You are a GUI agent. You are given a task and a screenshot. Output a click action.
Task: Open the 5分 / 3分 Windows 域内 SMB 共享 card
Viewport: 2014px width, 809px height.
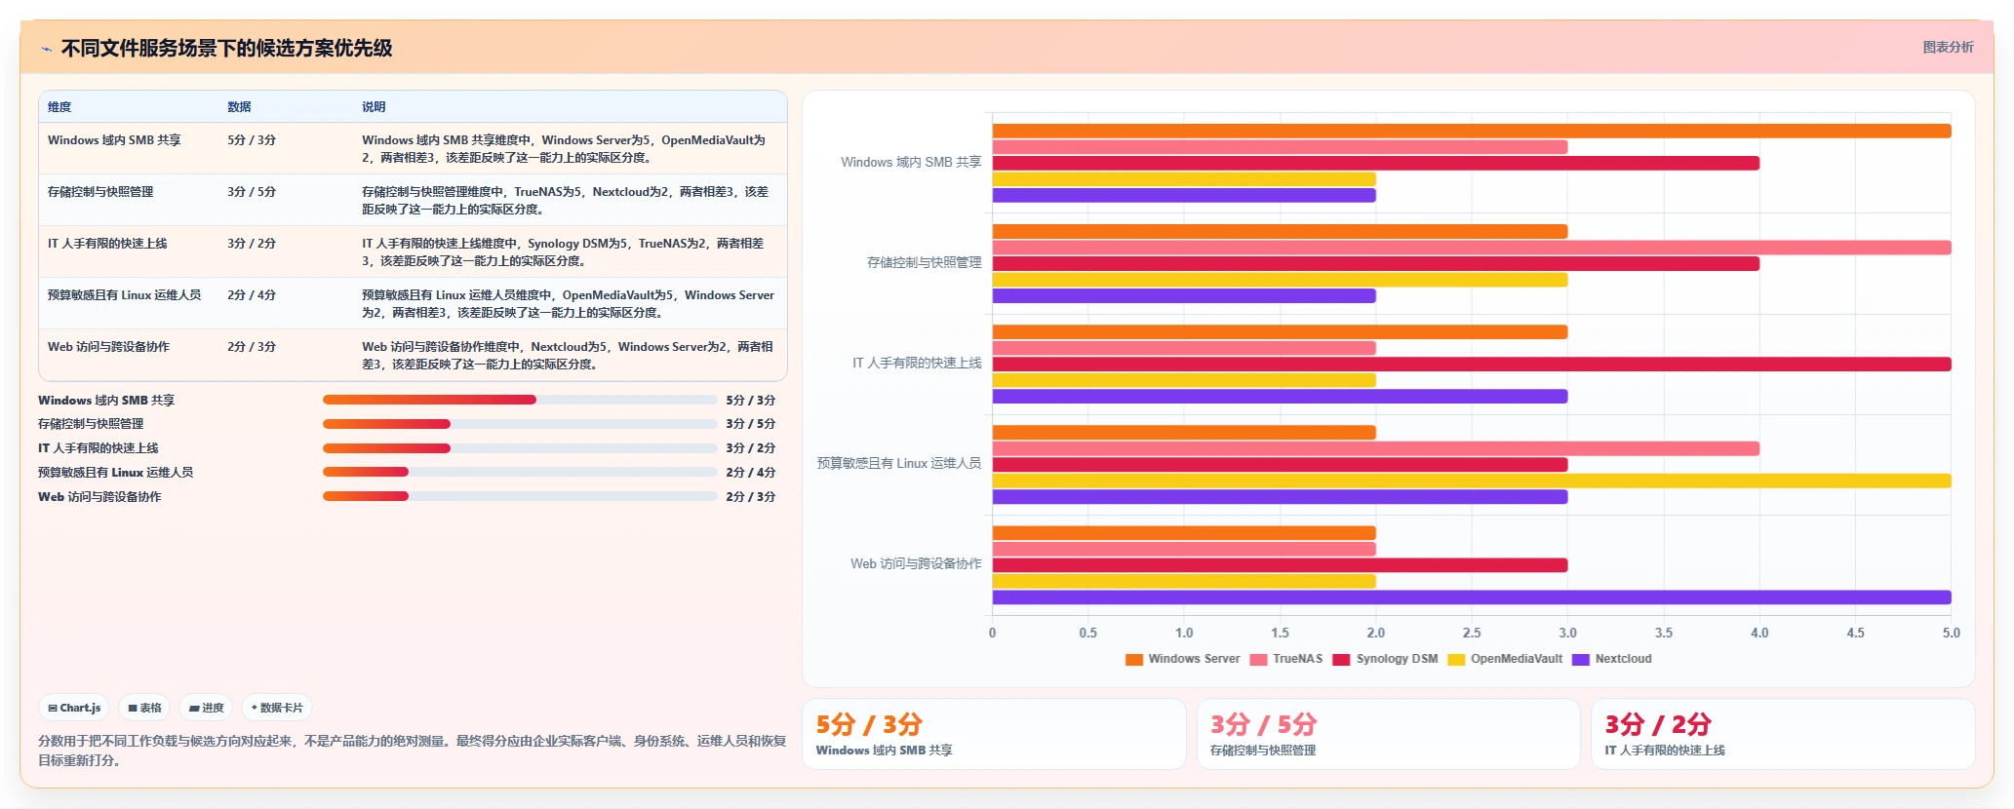coord(994,734)
